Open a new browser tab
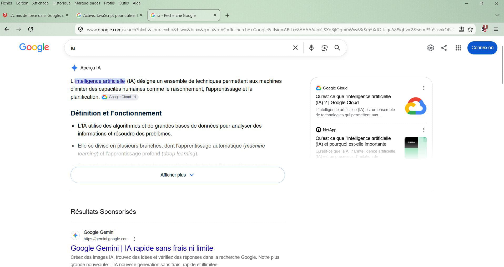The image size is (504, 267). 228,16
